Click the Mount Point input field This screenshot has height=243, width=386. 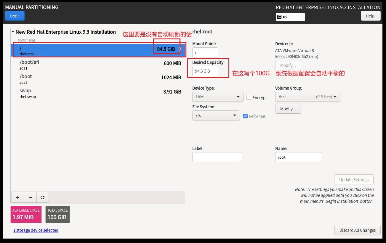205,52
